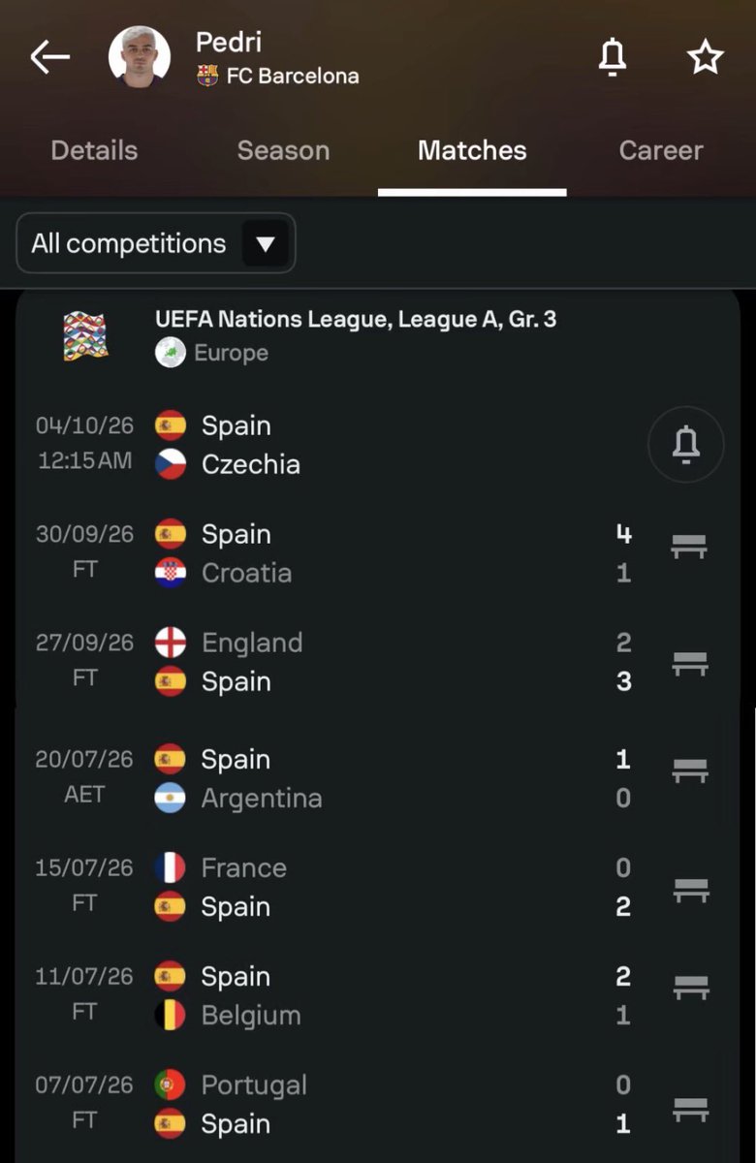Click the Nations League logo icon
This screenshot has height=1163, width=756.
point(85,335)
